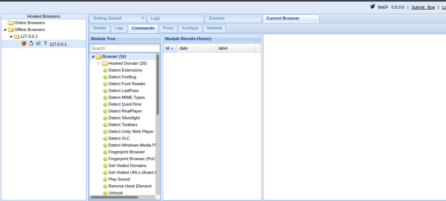Click the module tree horizontal scrollbar

pyautogui.click(x=114, y=197)
